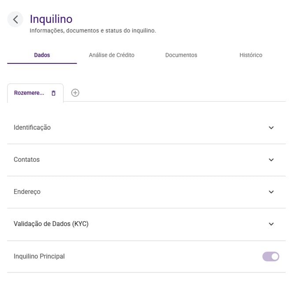Toggle the Inquilino Principal switch
Viewport: 295px width, 281px height.
[271, 256]
